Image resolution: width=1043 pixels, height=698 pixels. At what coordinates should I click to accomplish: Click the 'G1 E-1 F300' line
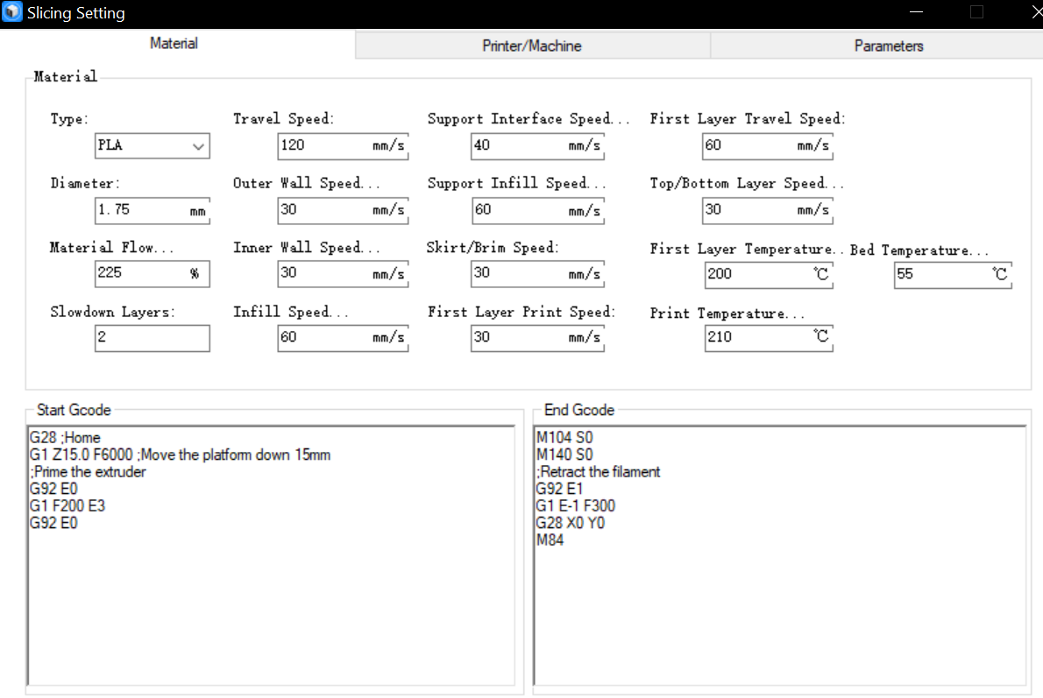(575, 506)
